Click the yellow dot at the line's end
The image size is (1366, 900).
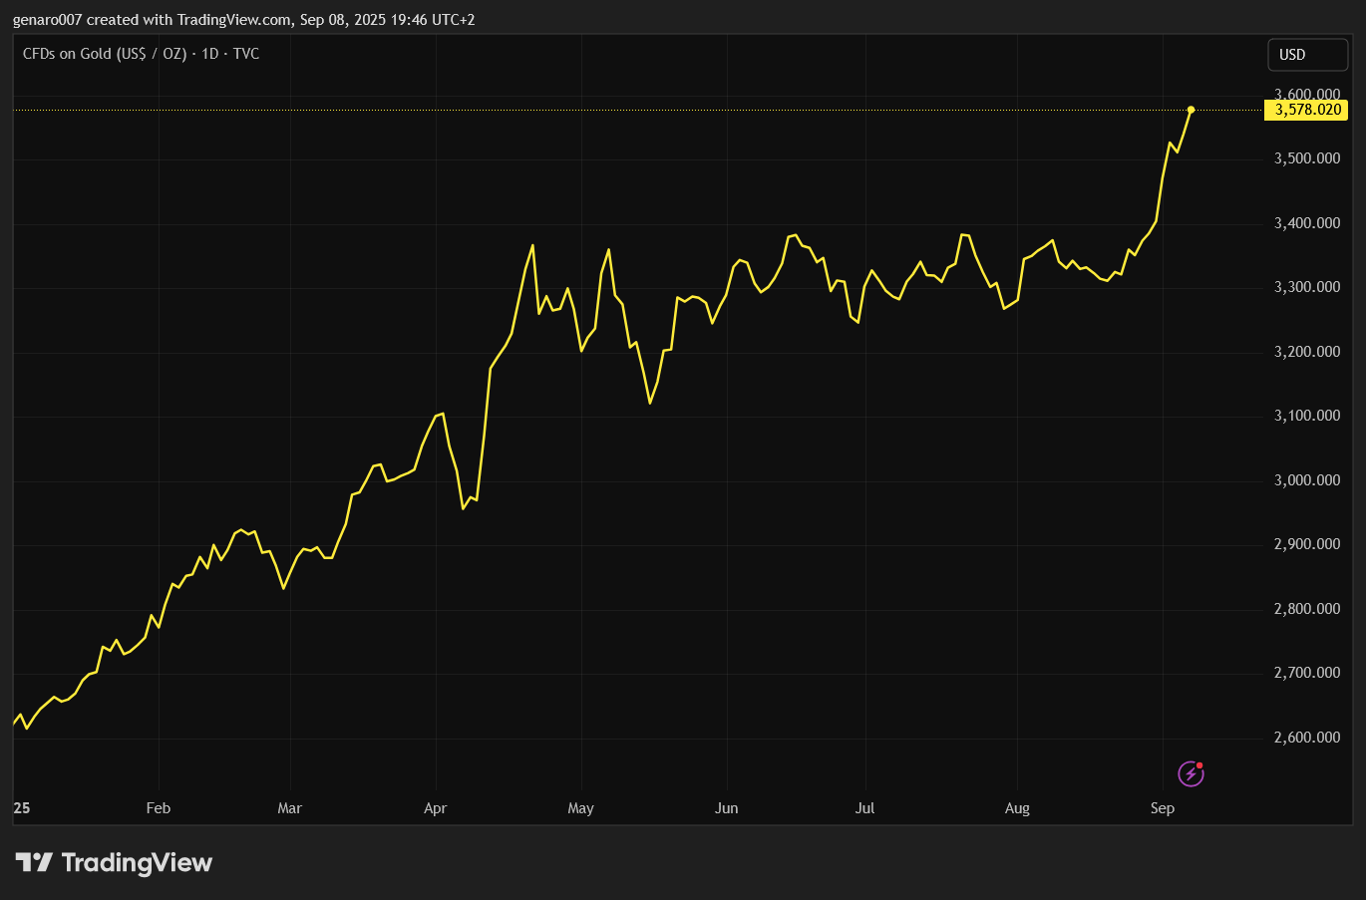click(1191, 110)
